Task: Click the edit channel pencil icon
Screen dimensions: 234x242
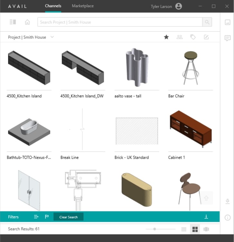Action: click(206, 37)
